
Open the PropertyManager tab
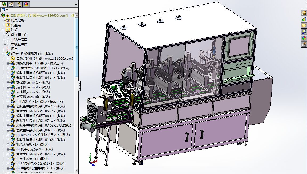pyautogui.click(x=11, y=4)
